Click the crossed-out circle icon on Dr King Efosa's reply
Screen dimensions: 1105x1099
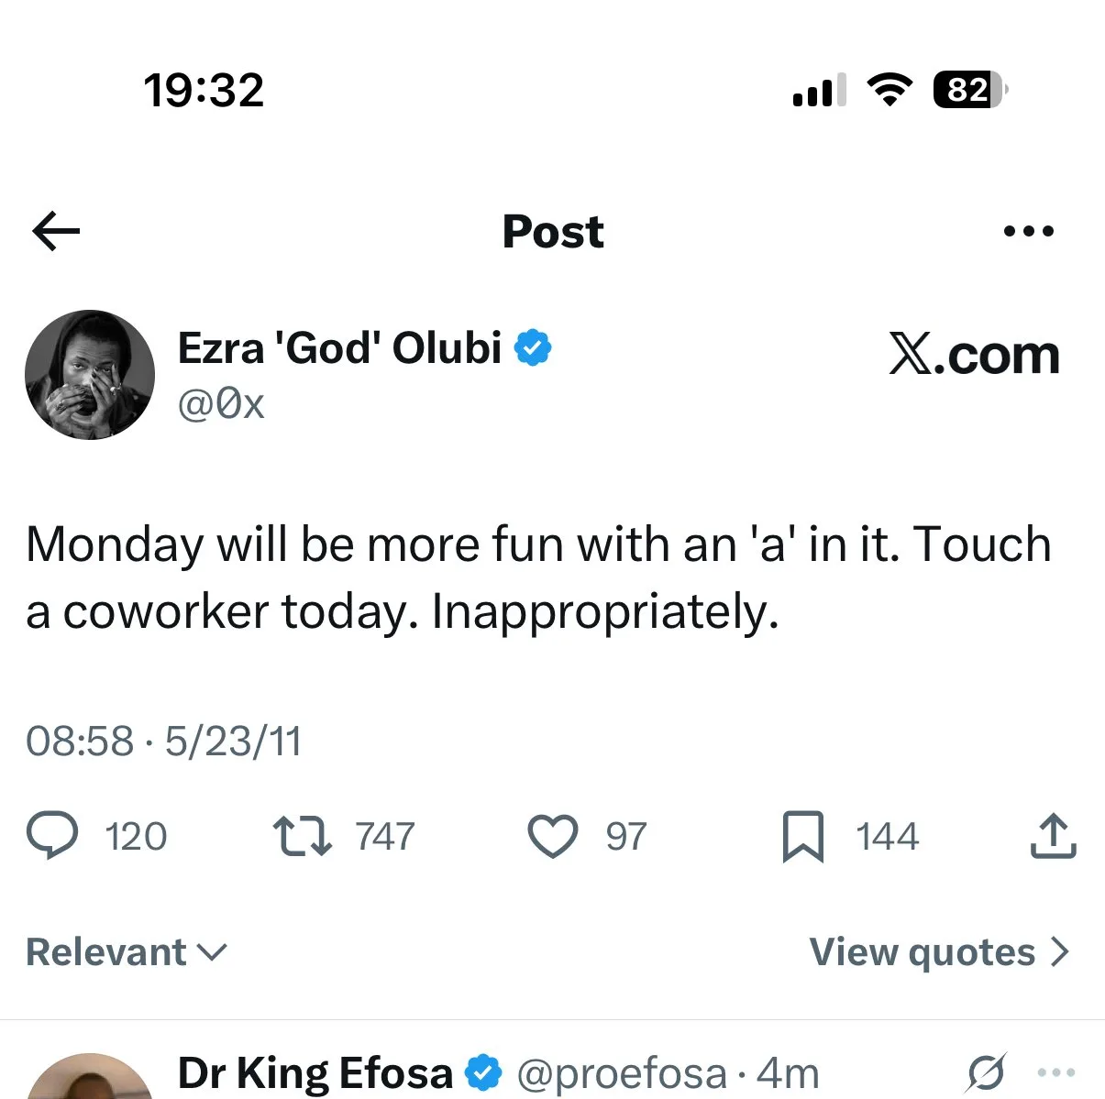(x=986, y=1071)
